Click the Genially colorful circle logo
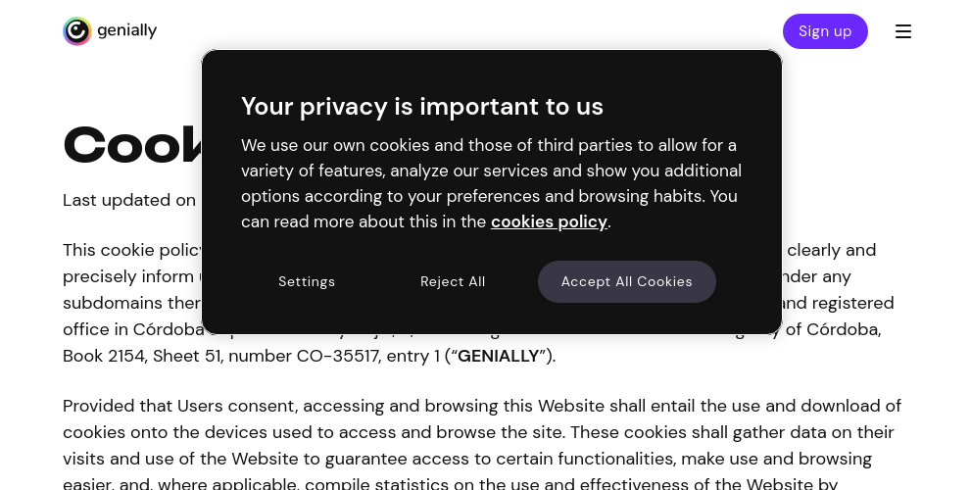This screenshot has width=970, height=490. pos(77,31)
